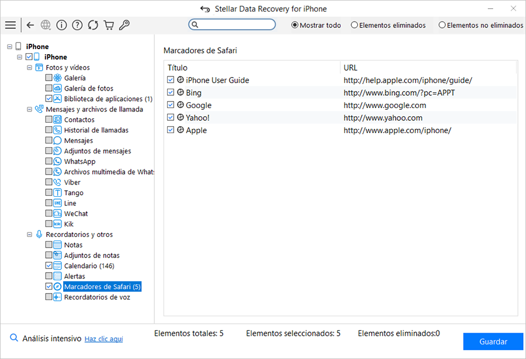The height and width of the screenshot is (359, 526).
Task: Click the WeChat icon
Action: coord(58,213)
